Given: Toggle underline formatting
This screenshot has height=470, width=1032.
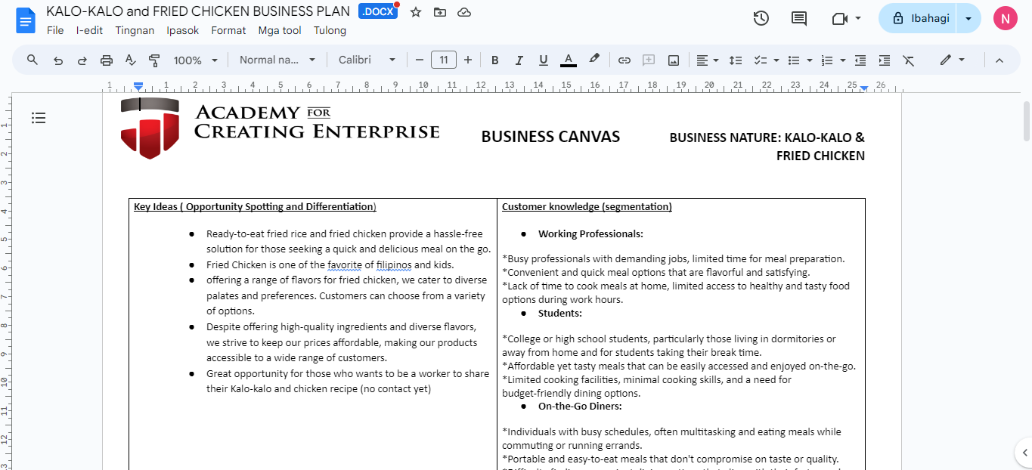Looking at the screenshot, I should tap(544, 60).
